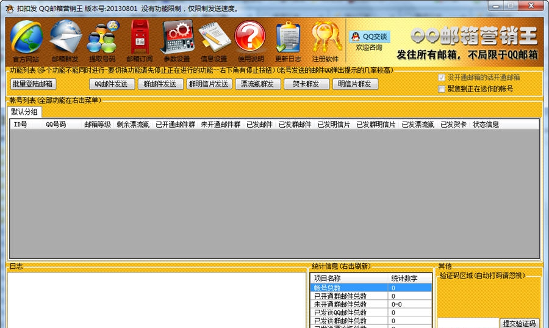549x328 pixels.
Task: Minimize the 扣扣发 window
Action: (x=496, y=6)
